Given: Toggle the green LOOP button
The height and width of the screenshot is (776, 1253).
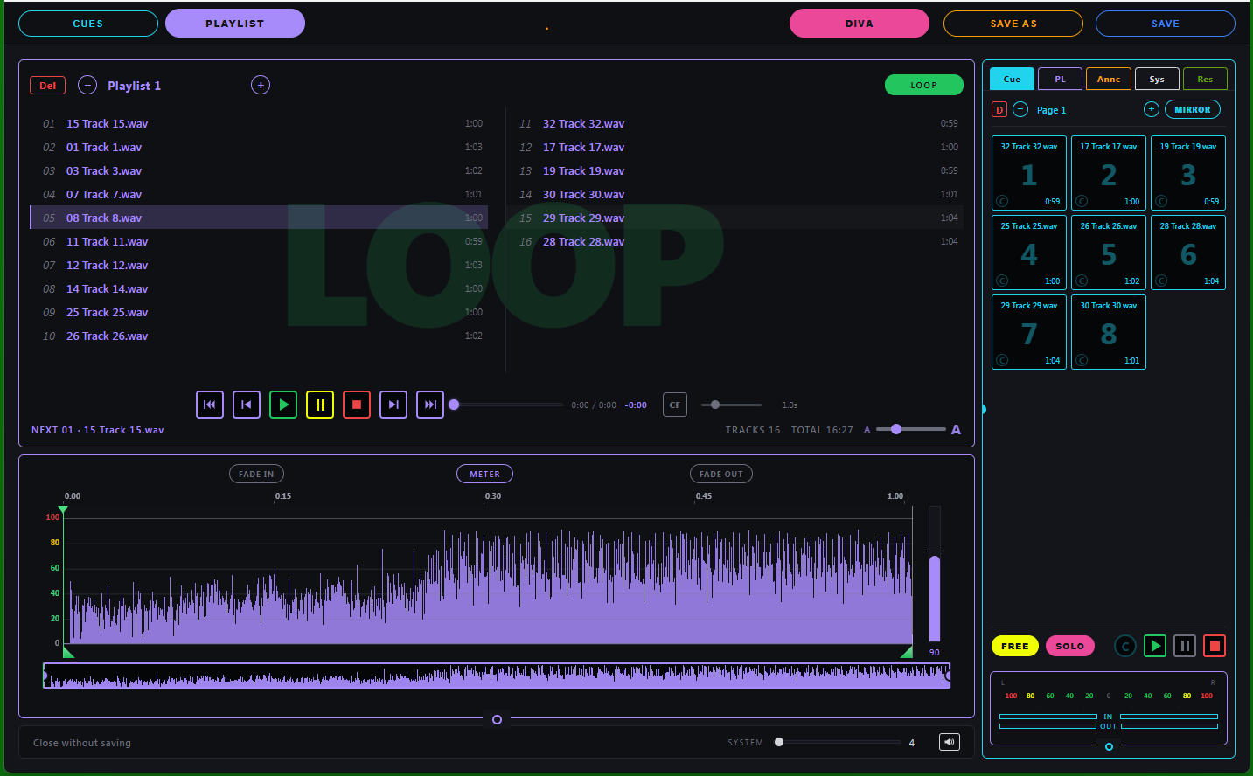Looking at the screenshot, I should [x=924, y=85].
